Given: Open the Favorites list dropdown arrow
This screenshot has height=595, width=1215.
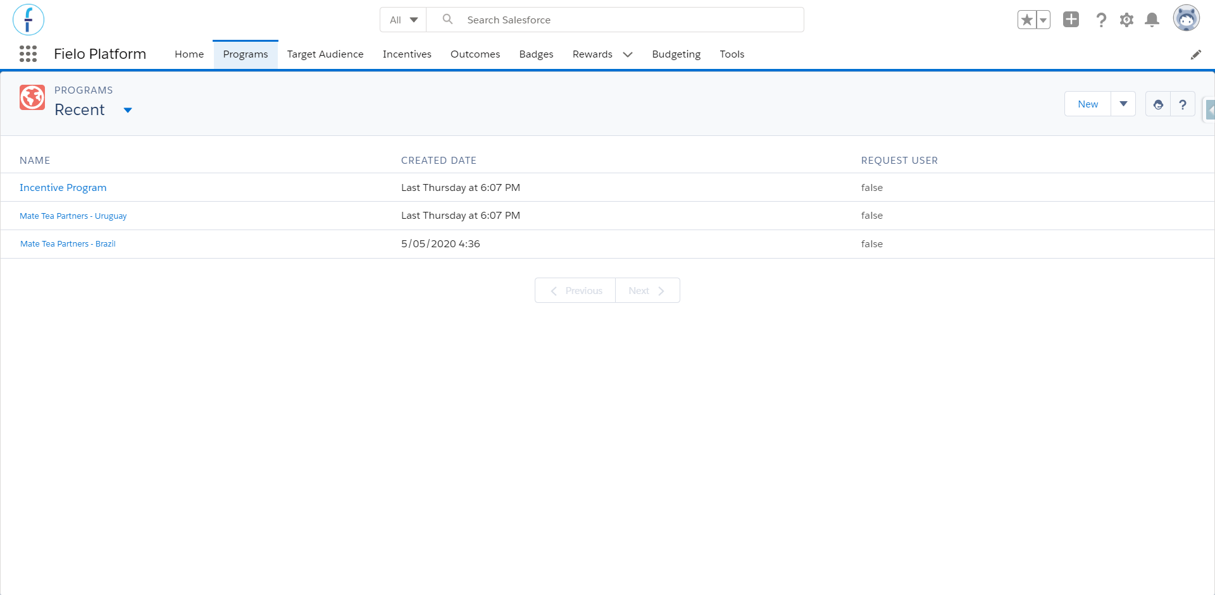Looking at the screenshot, I should pos(1044,20).
